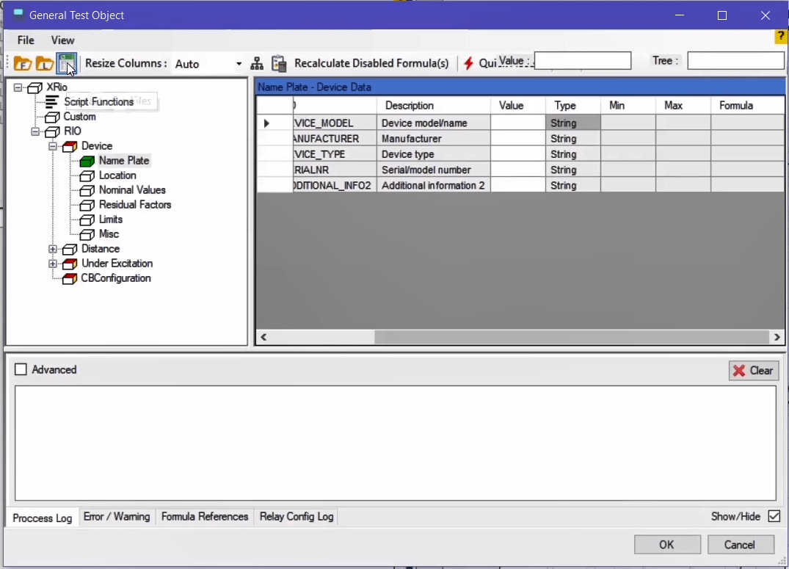Click the calculator icon beside Recalculate Disabled Formula(s)

click(x=279, y=64)
